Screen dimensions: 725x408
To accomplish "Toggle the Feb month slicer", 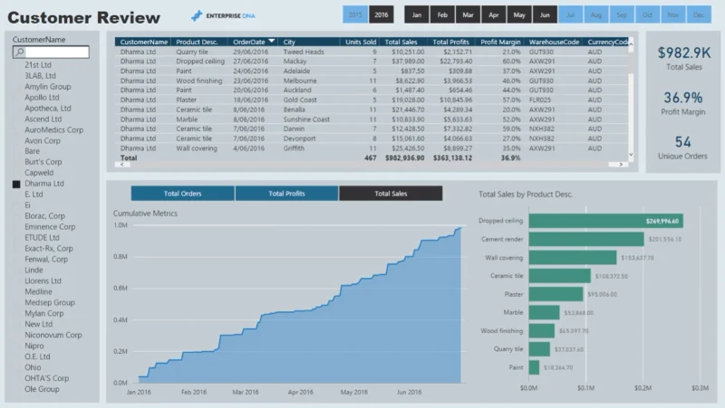I will pos(442,14).
